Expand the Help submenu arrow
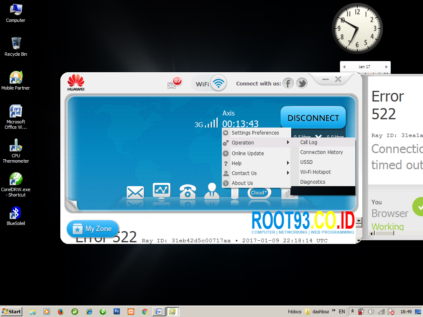This screenshot has width=423, height=317. pos(288,163)
